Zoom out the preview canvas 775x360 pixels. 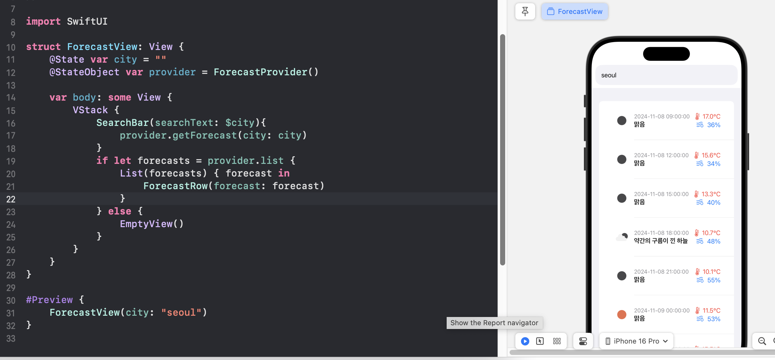point(762,341)
